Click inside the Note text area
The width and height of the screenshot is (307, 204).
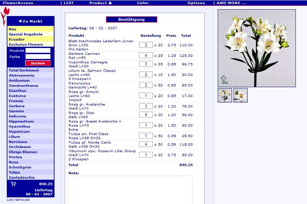[130, 189]
